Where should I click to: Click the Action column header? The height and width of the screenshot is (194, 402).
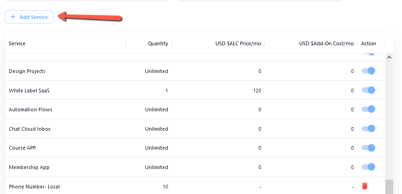pos(369,43)
